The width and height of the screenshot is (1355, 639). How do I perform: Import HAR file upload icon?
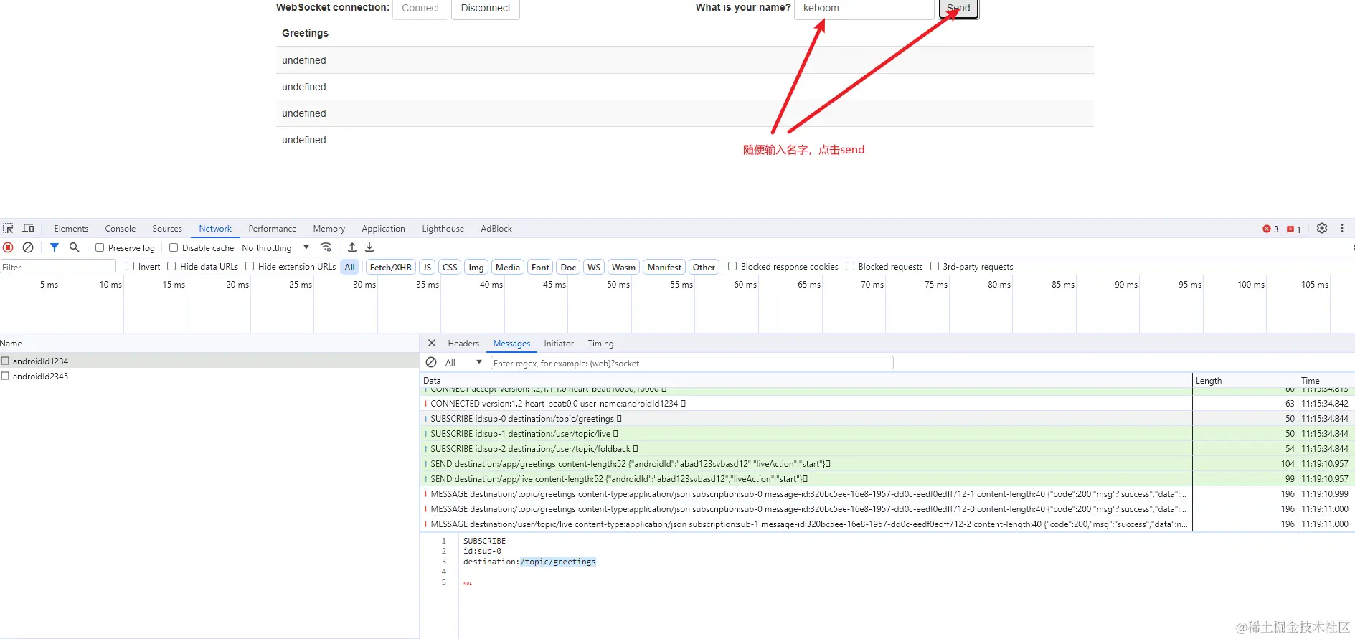(352, 247)
